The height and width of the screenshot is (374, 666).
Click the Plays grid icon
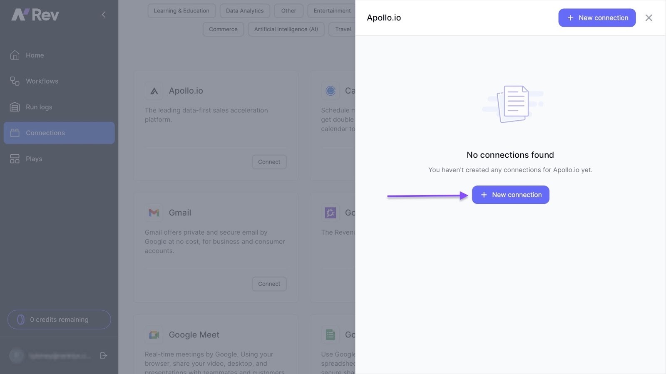pos(15,159)
